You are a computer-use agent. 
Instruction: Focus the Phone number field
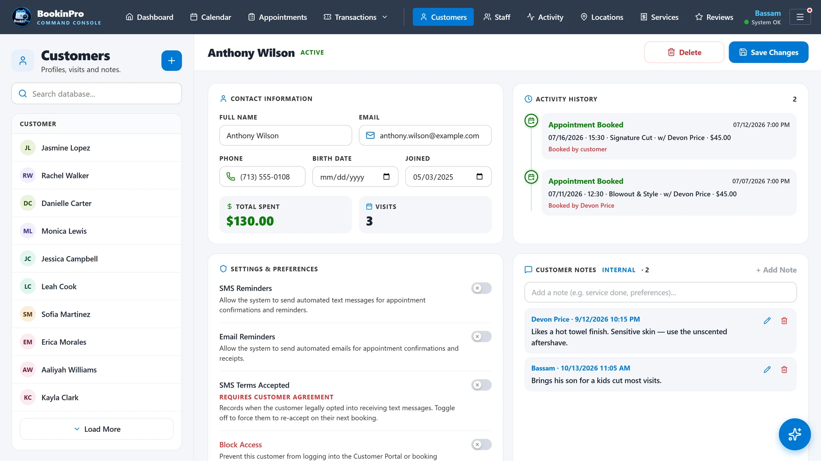click(262, 177)
